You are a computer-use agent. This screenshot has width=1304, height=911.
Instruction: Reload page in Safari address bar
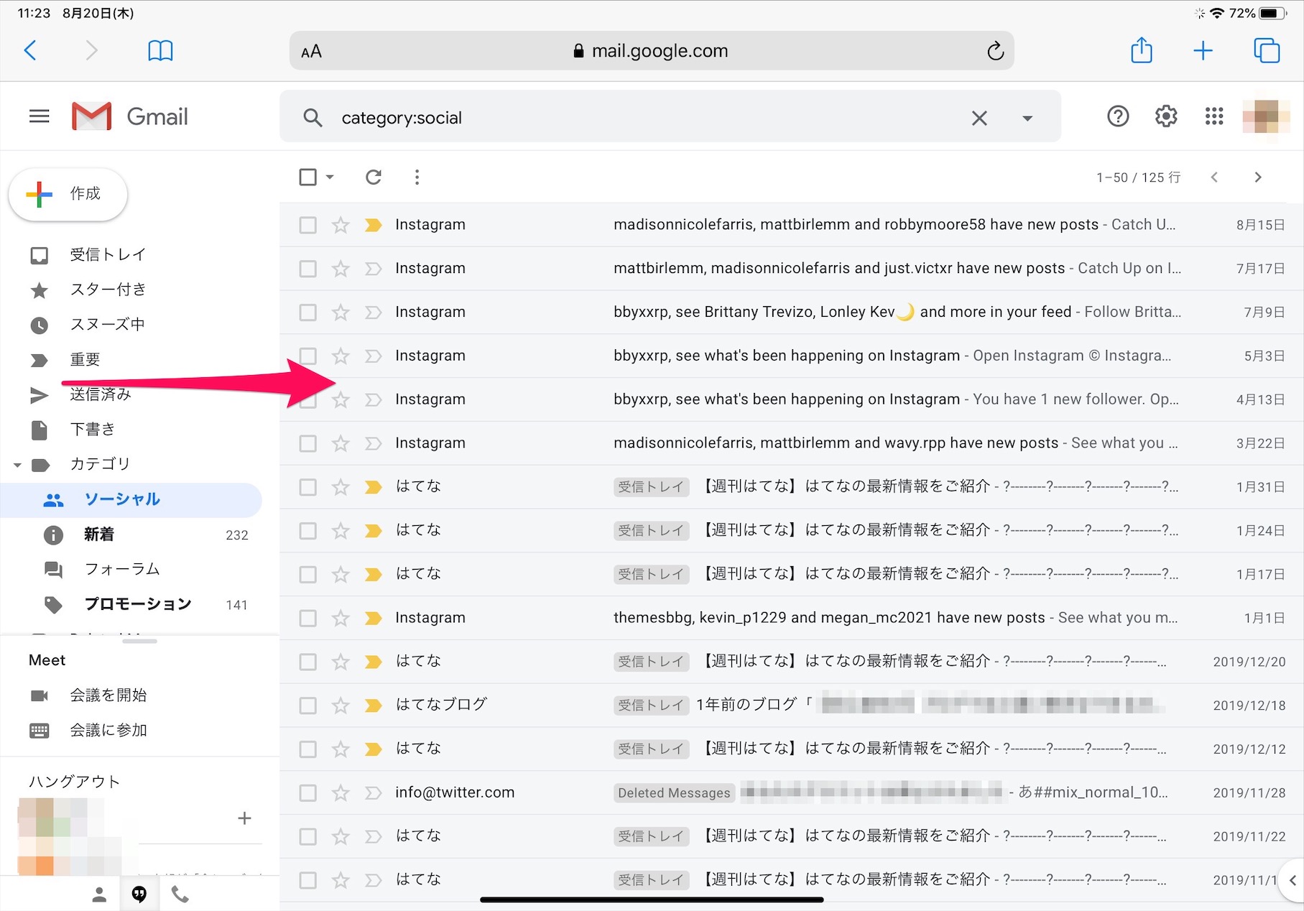[995, 51]
